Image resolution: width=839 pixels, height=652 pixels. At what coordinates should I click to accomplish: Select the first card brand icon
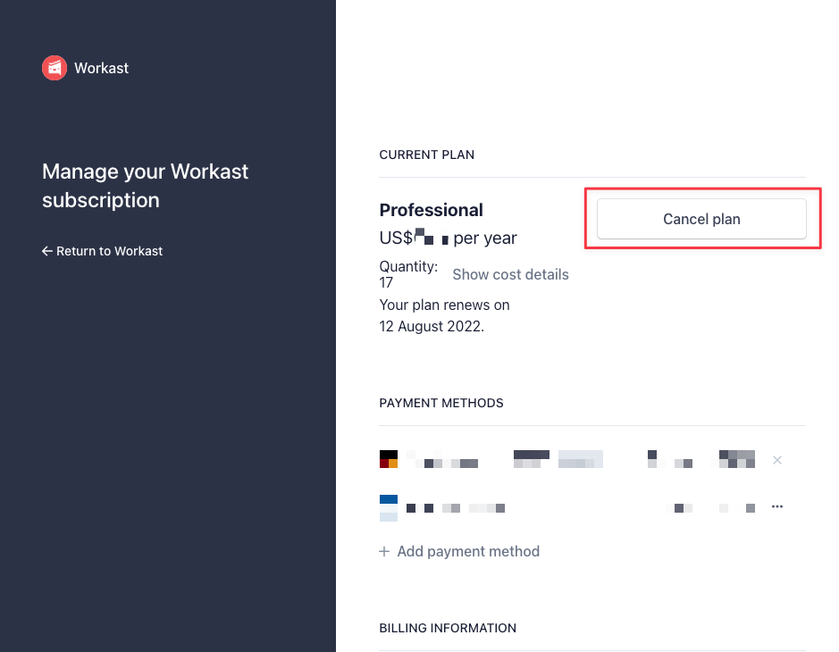click(389, 459)
